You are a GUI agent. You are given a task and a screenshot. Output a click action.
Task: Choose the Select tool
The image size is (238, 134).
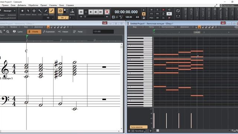click(x=28, y=12)
